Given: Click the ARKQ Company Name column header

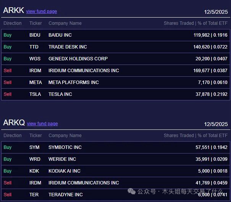Looking at the screenshot, I should [x=65, y=136].
